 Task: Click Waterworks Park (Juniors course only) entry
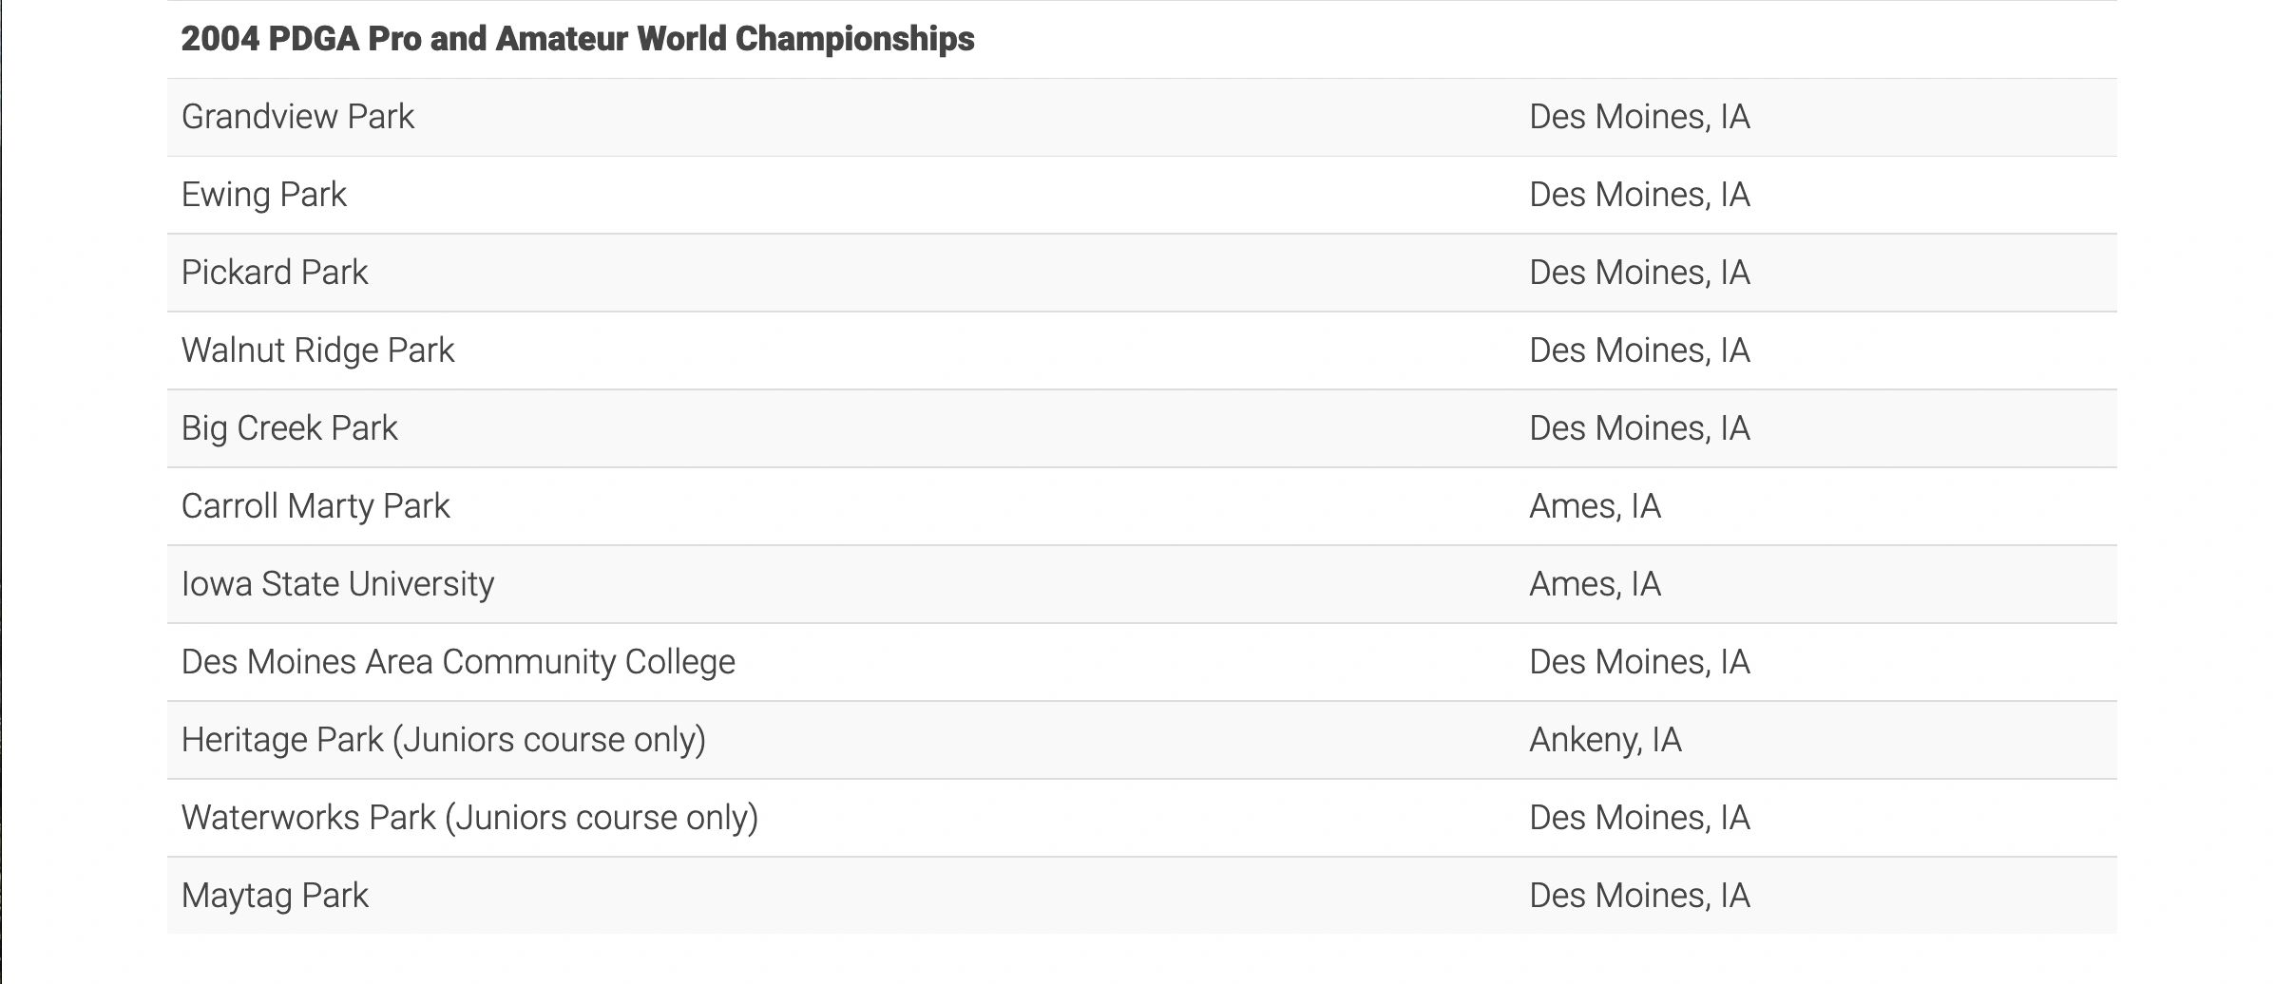[x=469, y=818]
